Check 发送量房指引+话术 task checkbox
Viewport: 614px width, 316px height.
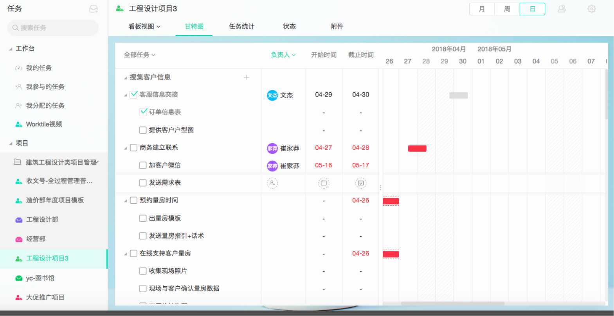point(143,236)
